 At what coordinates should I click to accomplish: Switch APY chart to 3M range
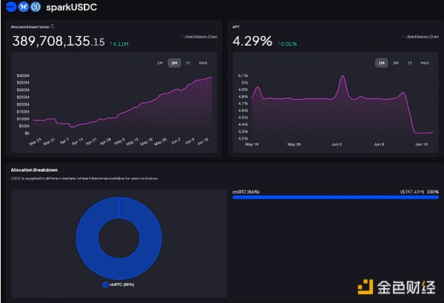click(x=396, y=63)
